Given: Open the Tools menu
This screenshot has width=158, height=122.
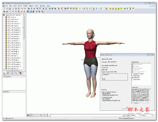Looking at the screenshot, I should [37, 5].
